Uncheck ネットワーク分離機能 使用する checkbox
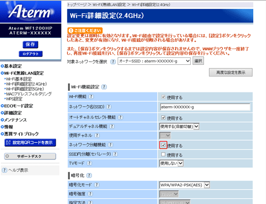This screenshot has width=266, height=204. (163, 145)
